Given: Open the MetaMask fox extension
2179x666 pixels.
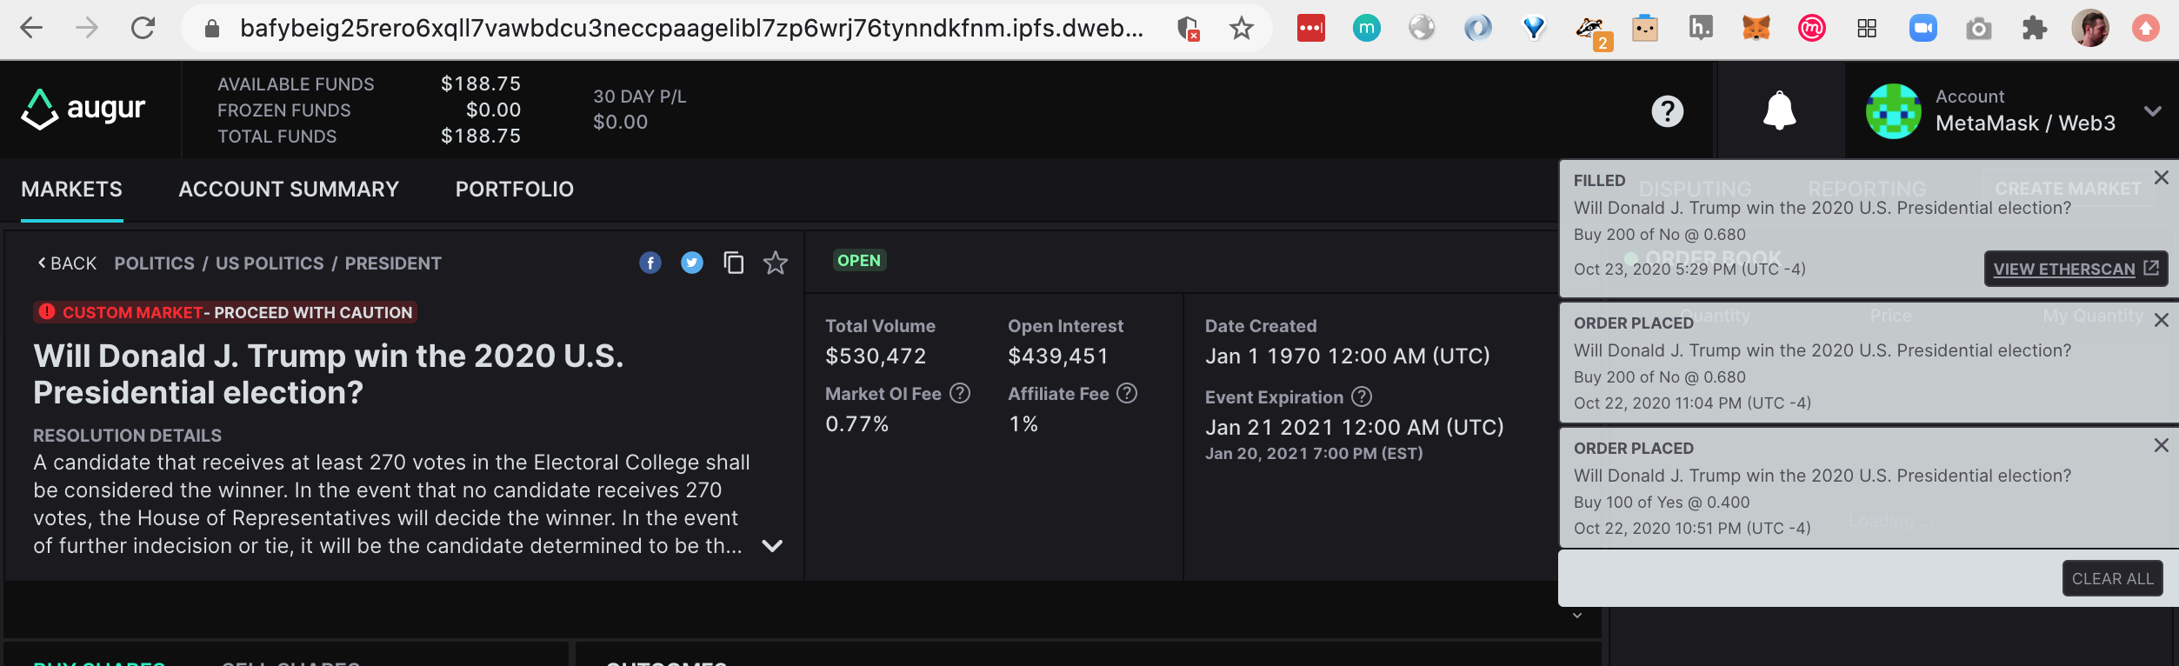Looking at the screenshot, I should click(1756, 28).
